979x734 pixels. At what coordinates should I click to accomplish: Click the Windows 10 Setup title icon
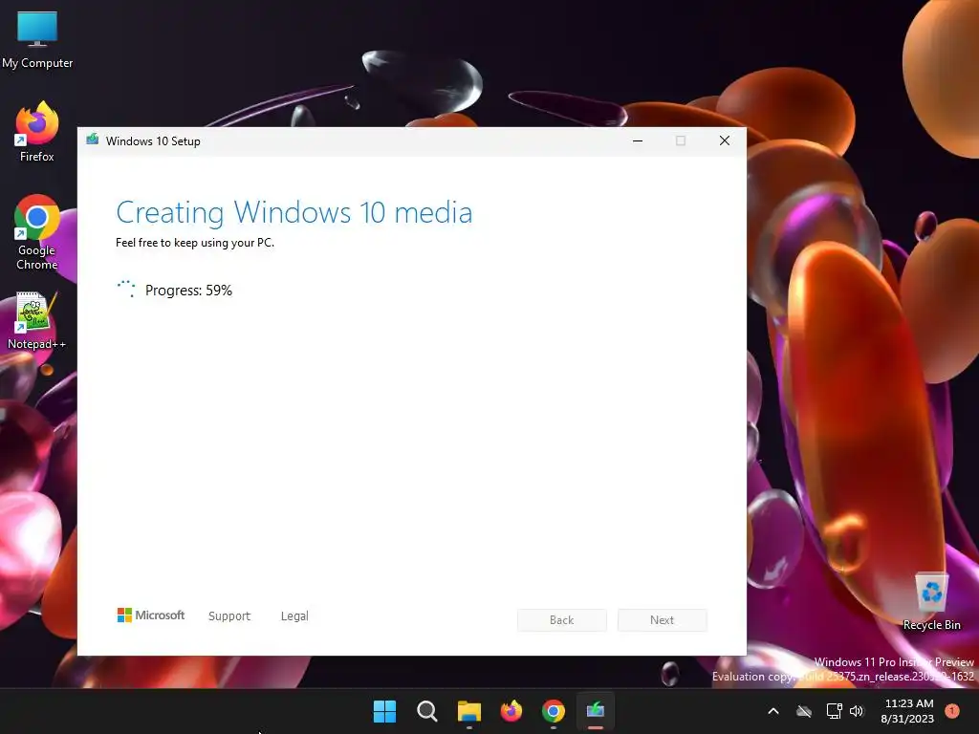93,140
